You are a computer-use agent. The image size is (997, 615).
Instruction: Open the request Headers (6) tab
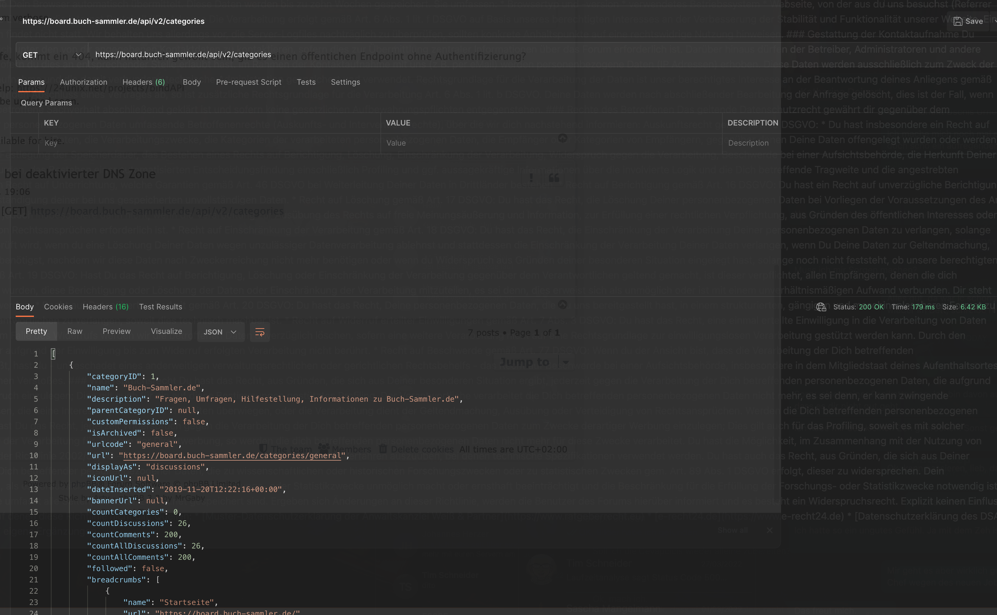pos(143,82)
